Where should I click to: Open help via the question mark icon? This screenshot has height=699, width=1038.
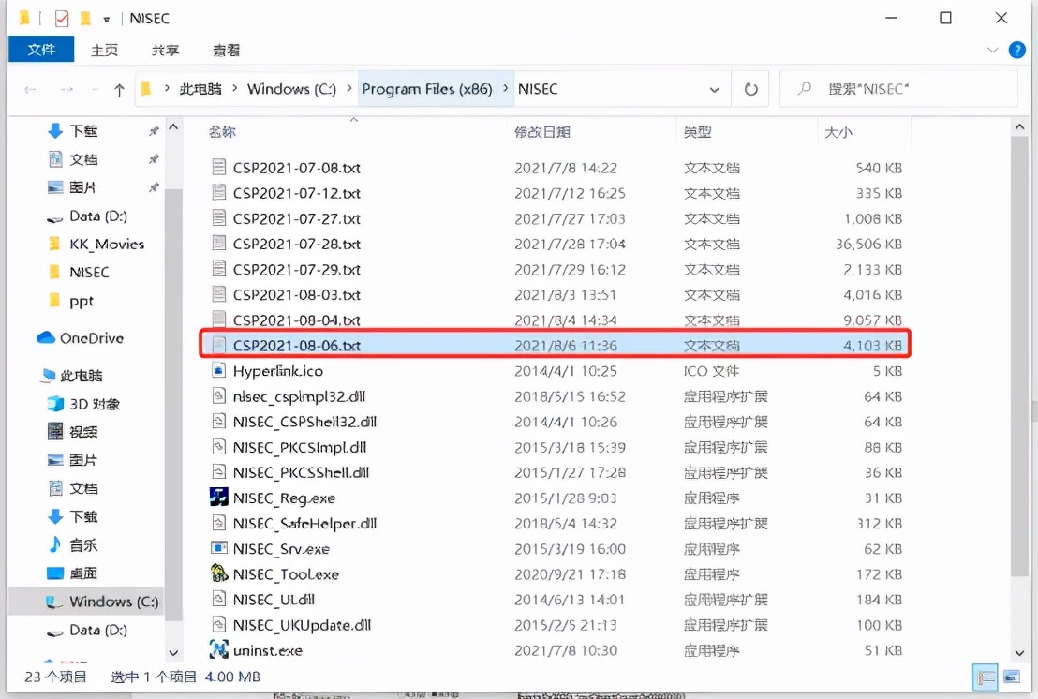click(1017, 51)
